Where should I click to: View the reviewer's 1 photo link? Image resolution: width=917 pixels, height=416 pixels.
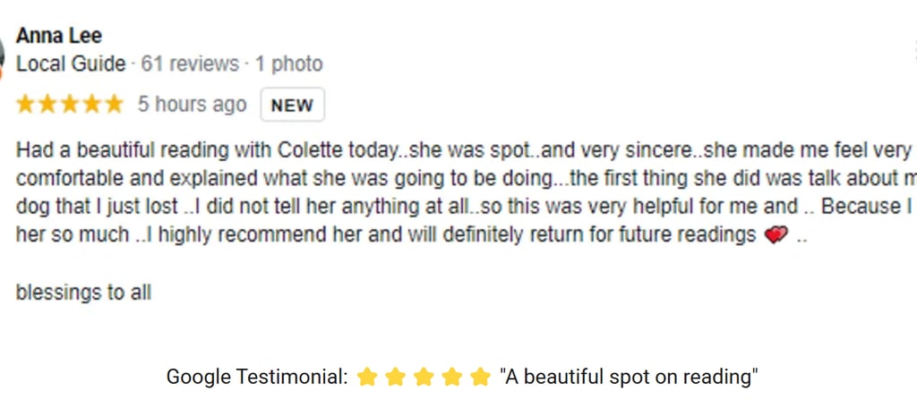(288, 64)
